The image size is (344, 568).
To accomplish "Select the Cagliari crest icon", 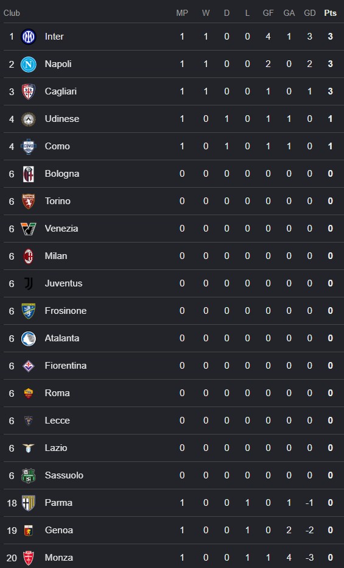I will click(28, 91).
